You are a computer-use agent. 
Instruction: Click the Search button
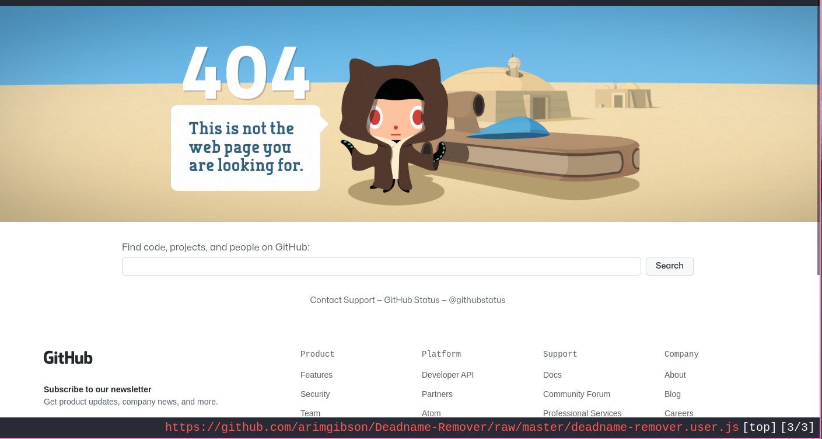669,266
